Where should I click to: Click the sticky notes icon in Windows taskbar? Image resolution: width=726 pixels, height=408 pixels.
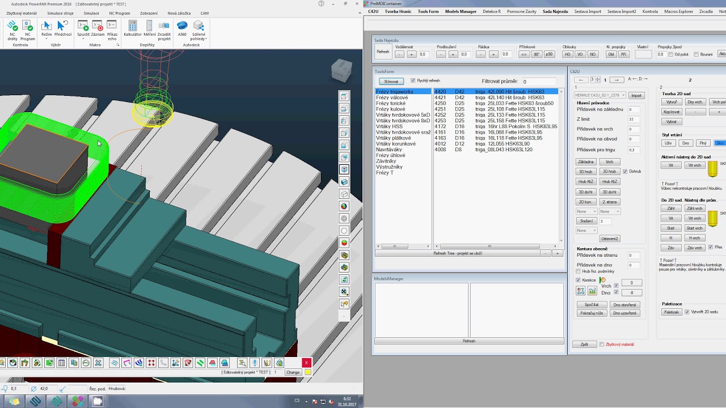click(x=14, y=402)
